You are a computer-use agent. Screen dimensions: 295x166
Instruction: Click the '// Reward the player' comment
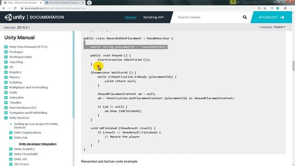click(122, 137)
